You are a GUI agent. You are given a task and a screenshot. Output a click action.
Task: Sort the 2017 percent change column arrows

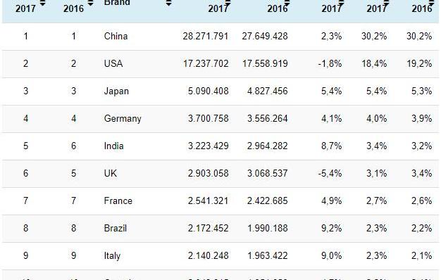tap(341, 3)
